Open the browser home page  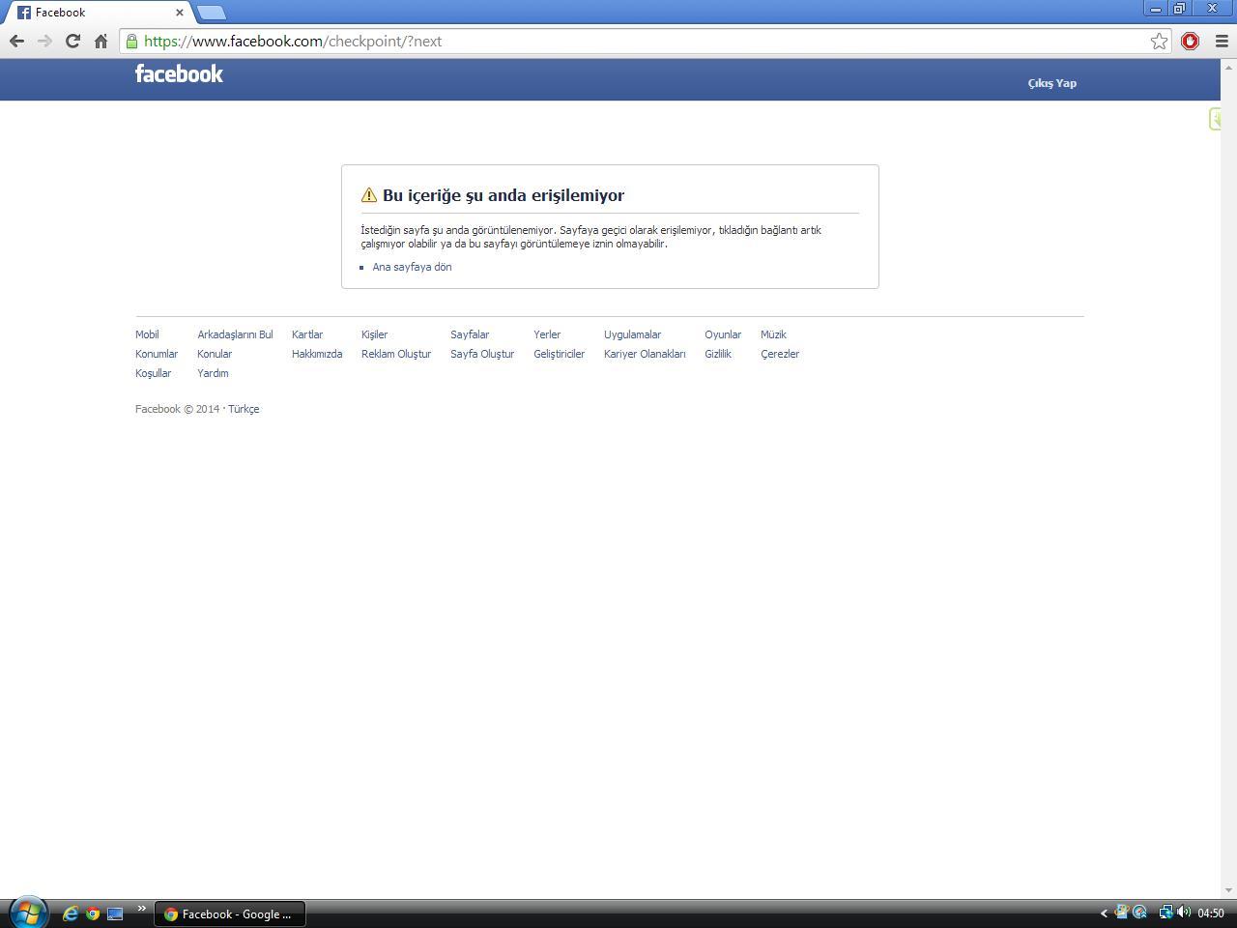(x=101, y=41)
